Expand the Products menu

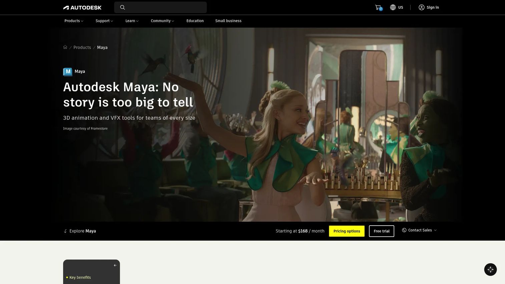click(x=74, y=21)
